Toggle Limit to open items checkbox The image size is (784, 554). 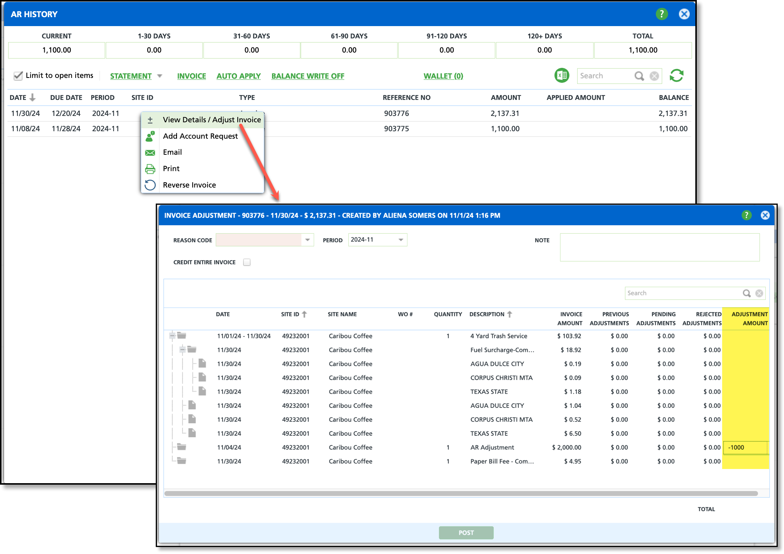(x=18, y=76)
